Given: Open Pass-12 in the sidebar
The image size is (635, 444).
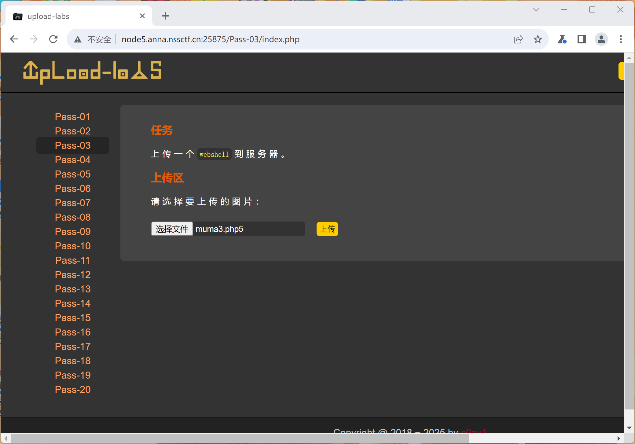Looking at the screenshot, I should (x=73, y=275).
